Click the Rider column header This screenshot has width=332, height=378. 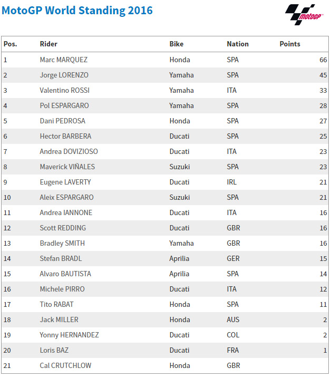48,44
